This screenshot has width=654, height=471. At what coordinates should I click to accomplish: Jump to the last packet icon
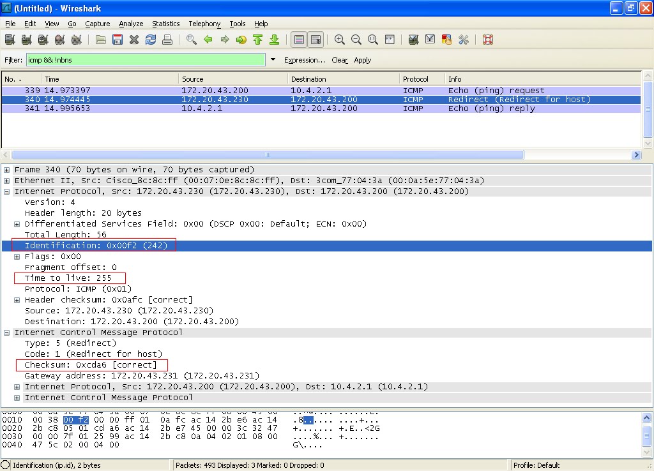pyautogui.click(x=275, y=40)
